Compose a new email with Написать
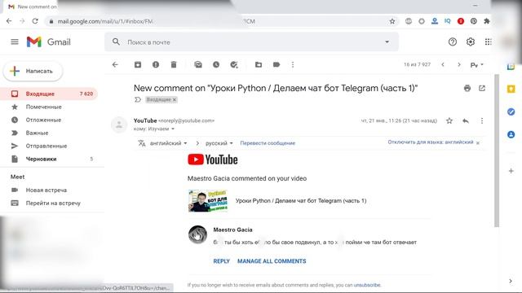522x293 pixels. tap(33, 71)
